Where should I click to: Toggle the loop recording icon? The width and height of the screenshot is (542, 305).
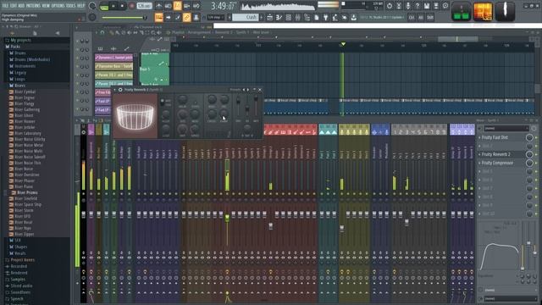[196, 6]
